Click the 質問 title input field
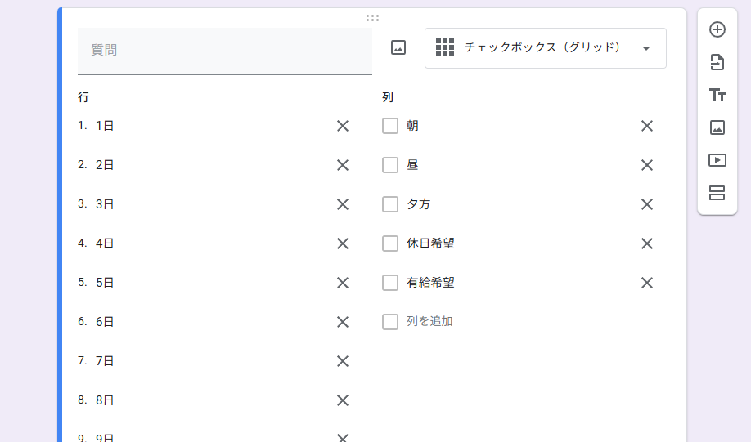The height and width of the screenshot is (442, 751). pos(224,51)
